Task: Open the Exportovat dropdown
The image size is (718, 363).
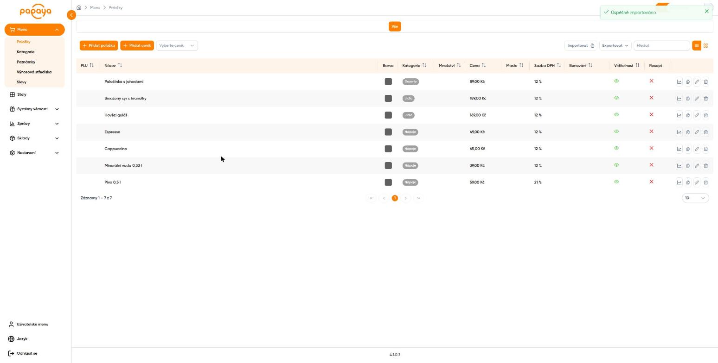Action: (615, 45)
